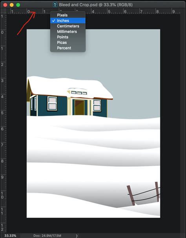Image resolution: width=186 pixels, height=238 pixels.
Task: Click the PSD file icon in title bar
Action: click(55, 5)
